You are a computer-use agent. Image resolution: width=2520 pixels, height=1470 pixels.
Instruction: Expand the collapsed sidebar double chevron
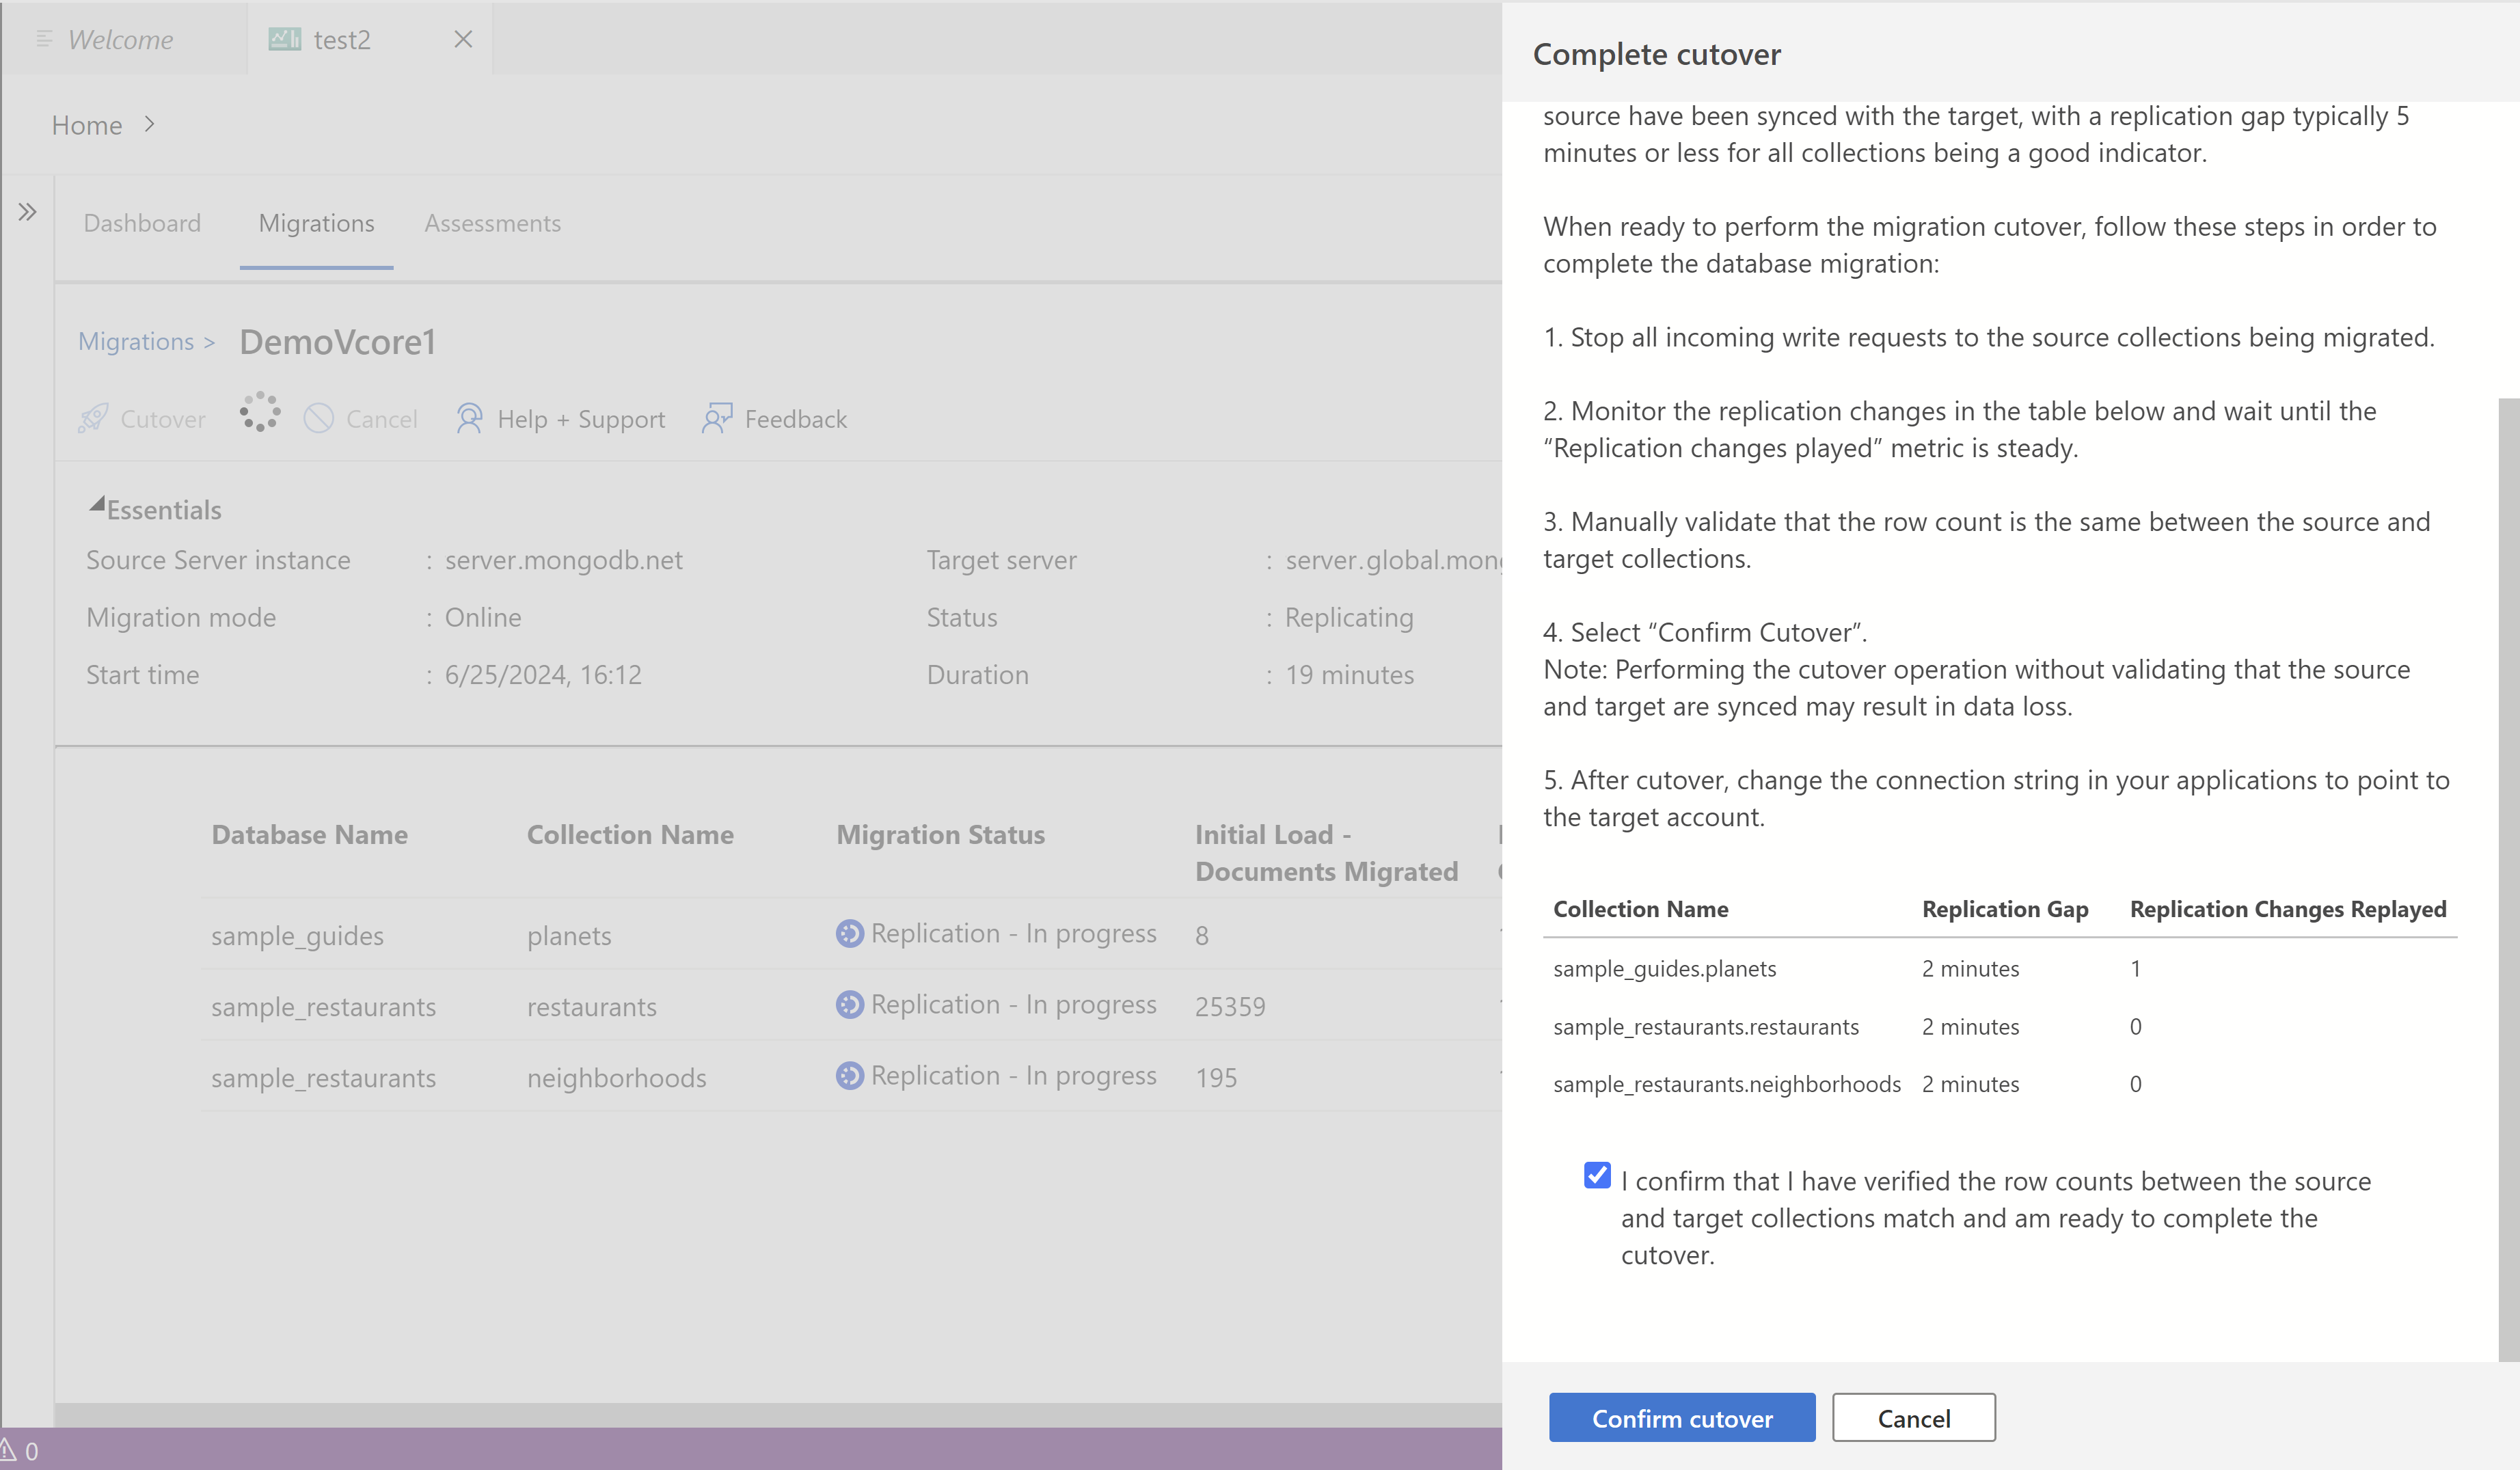27,212
